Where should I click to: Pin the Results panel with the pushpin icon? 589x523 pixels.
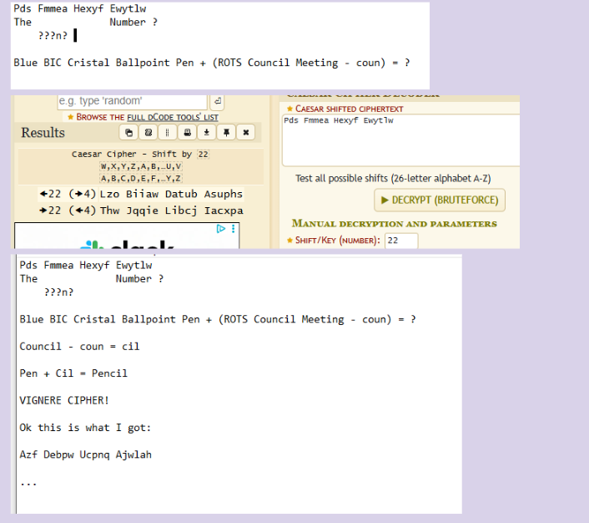(x=226, y=133)
